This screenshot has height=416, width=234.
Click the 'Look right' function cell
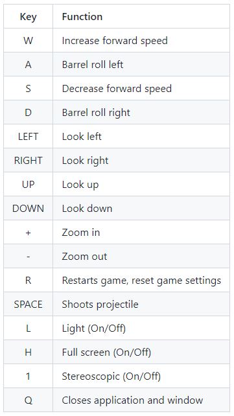coord(141,160)
